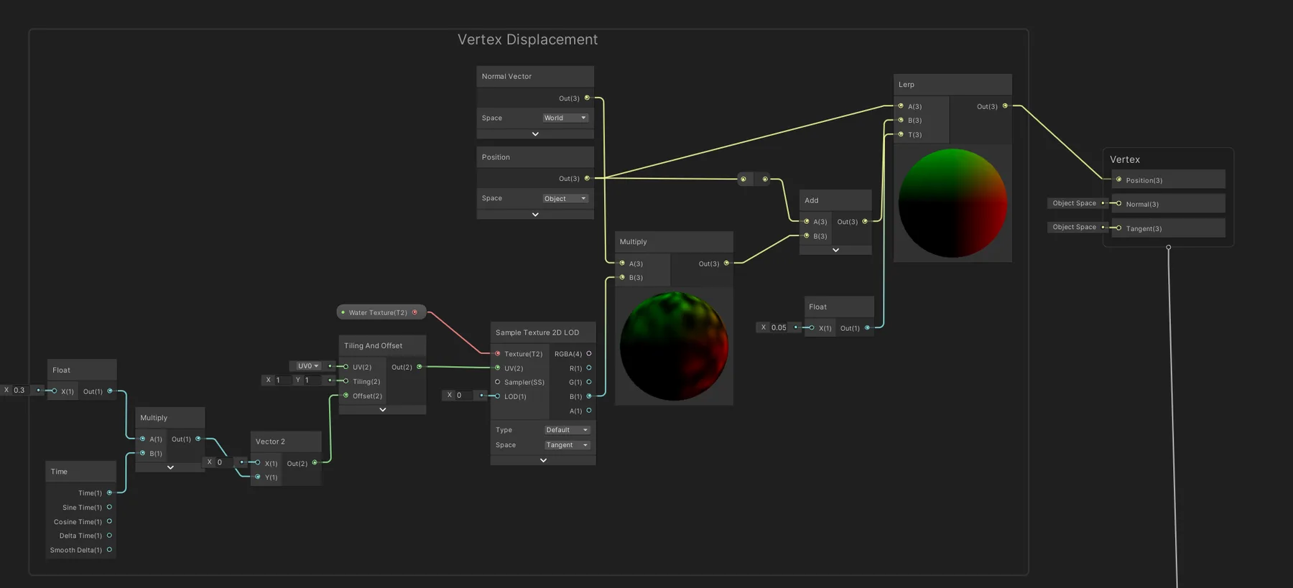This screenshot has height=588, width=1293.
Task: Open the UV0 channel dropdown
Action: tap(307, 366)
